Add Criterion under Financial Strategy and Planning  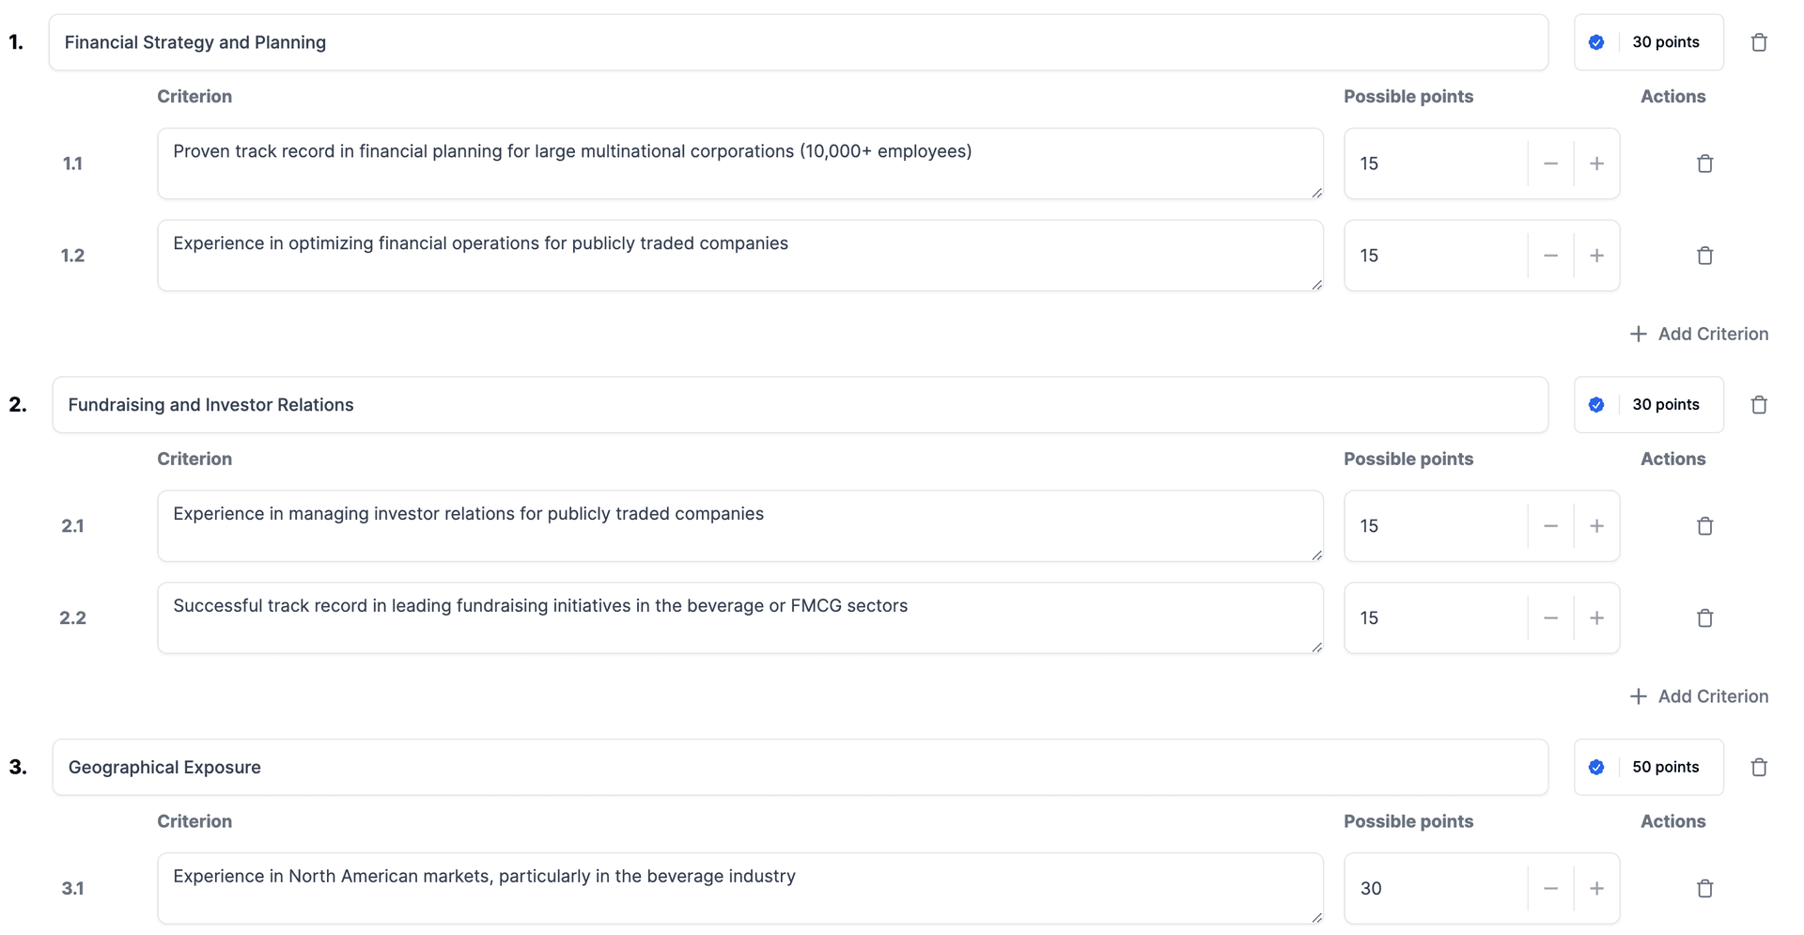coord(1699,334)
